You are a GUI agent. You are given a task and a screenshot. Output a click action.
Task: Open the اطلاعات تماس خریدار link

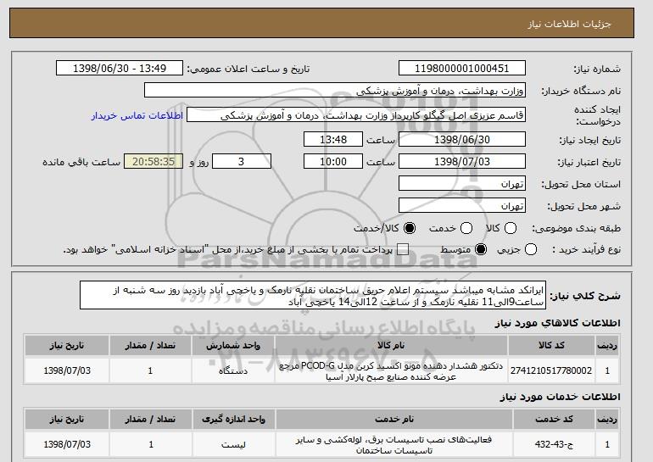point(137,115)
